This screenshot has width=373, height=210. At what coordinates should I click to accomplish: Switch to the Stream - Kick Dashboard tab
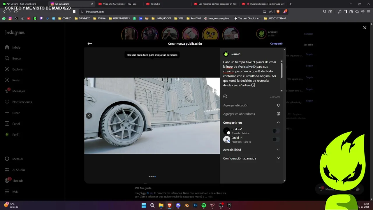point(24,4)
